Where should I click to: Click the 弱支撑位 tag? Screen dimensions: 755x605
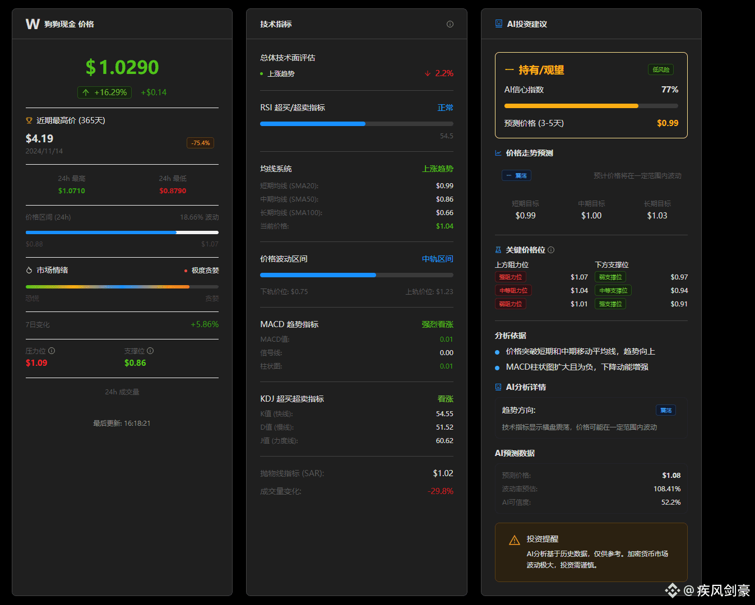(x=610, y=277)
